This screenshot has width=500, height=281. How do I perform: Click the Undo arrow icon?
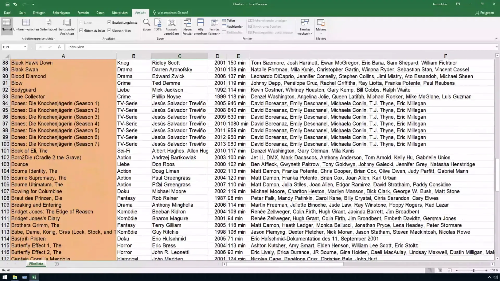tap(15, 4)
